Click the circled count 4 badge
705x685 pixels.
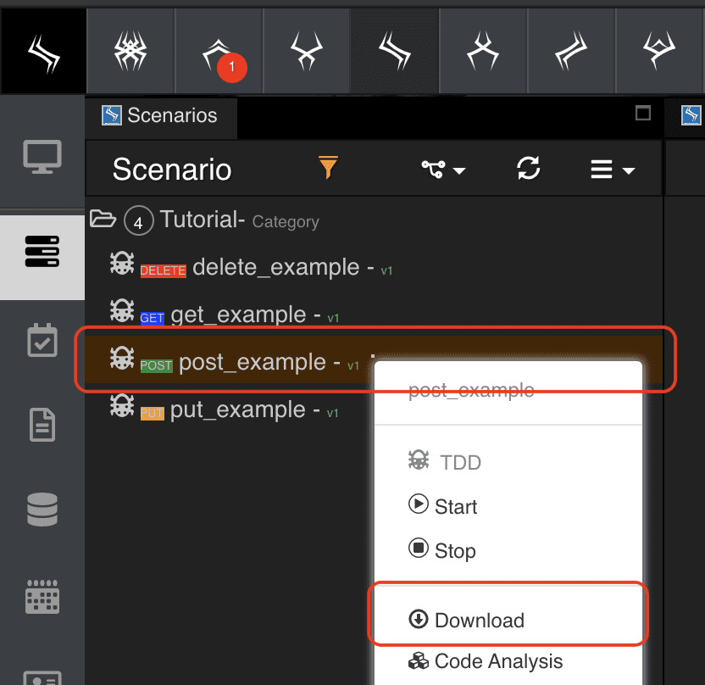tap(138, 220)
